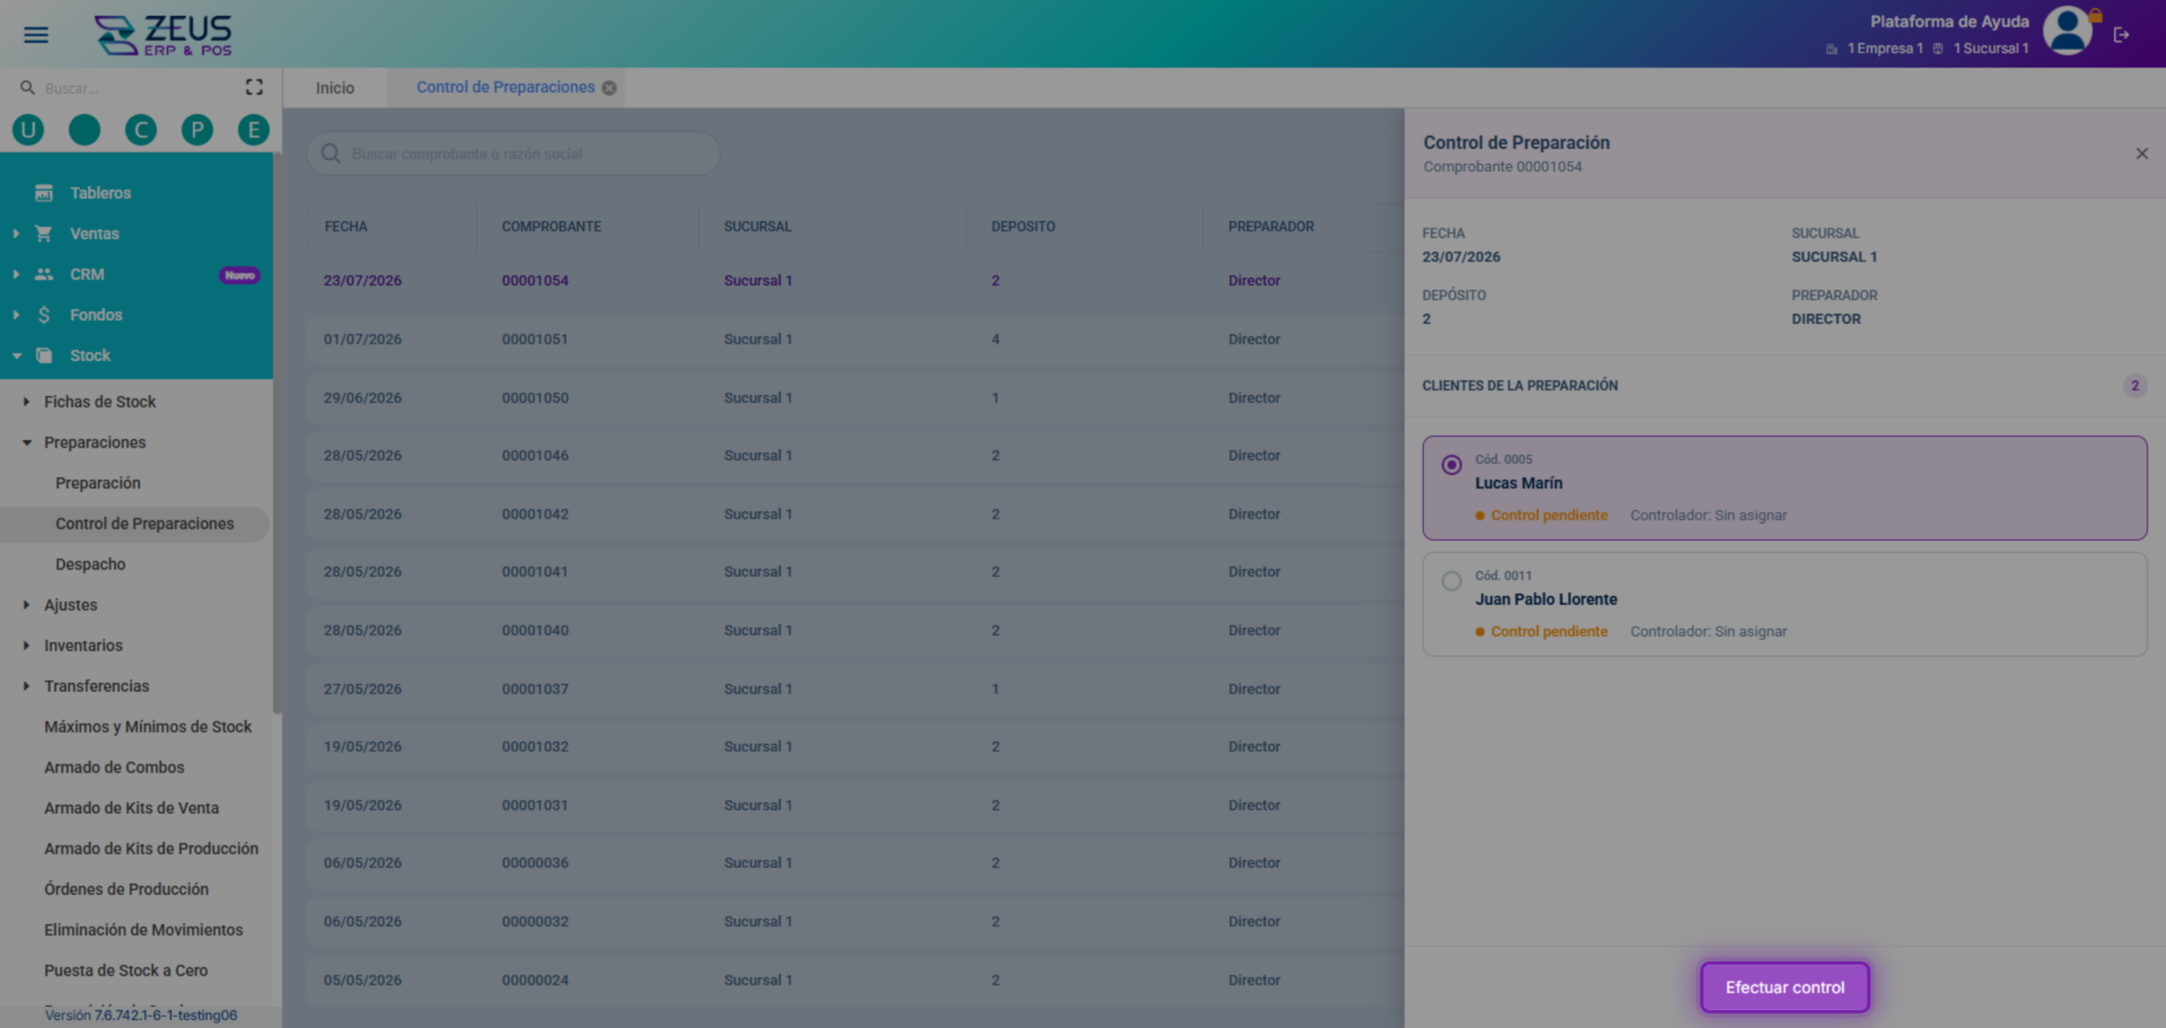The image size is (2166, 1028).
Task: Open the U shortcut circle
Action: coord(28,129)
